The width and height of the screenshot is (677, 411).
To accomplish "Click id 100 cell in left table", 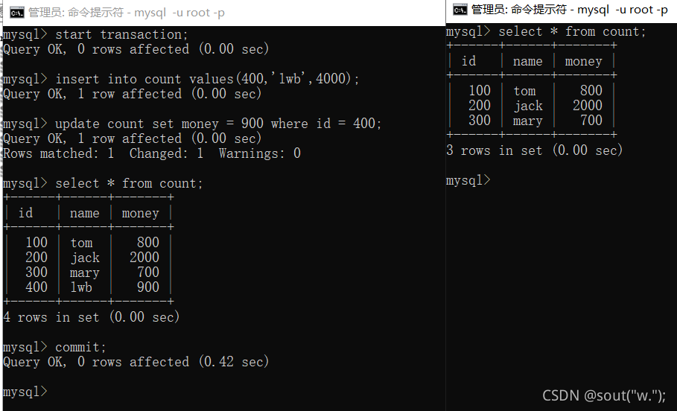I will tap(36, 242).
